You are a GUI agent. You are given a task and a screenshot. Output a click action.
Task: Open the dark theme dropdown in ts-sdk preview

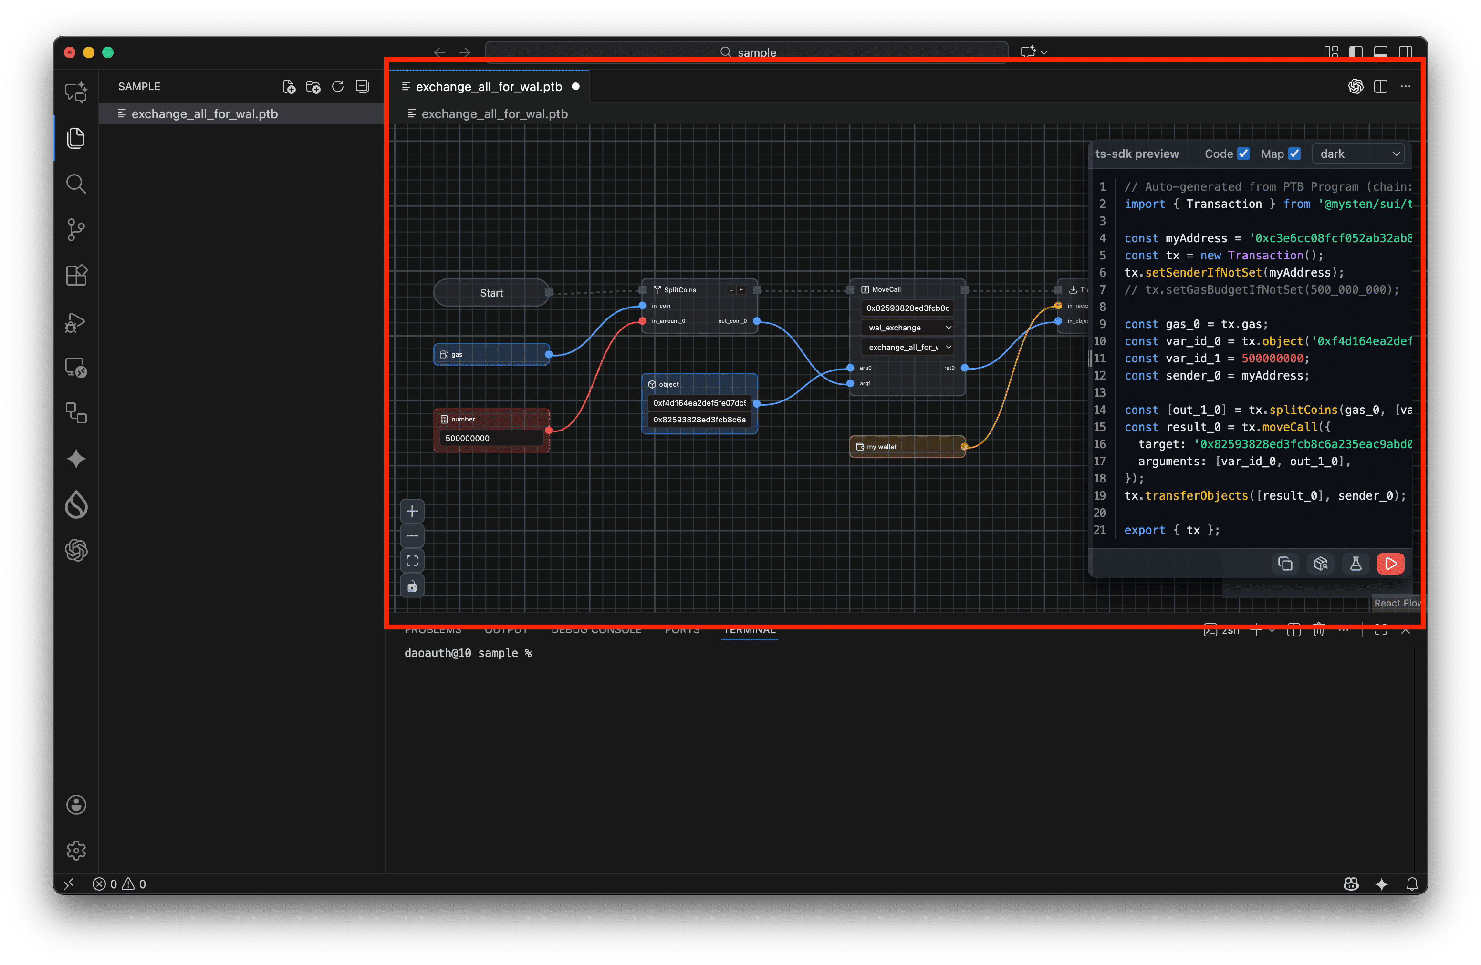(x=1358, y=154)
